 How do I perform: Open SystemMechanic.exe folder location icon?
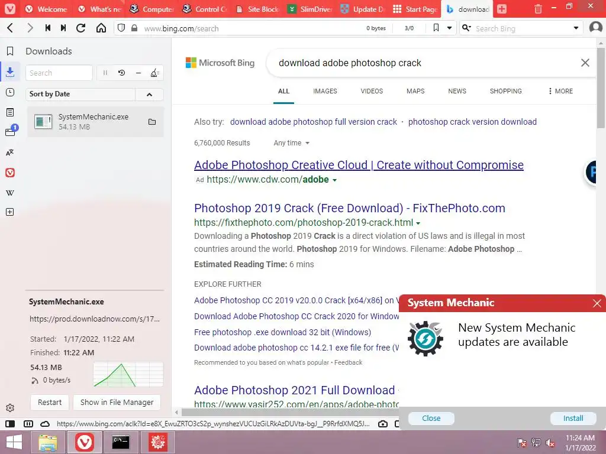(152, 122)
